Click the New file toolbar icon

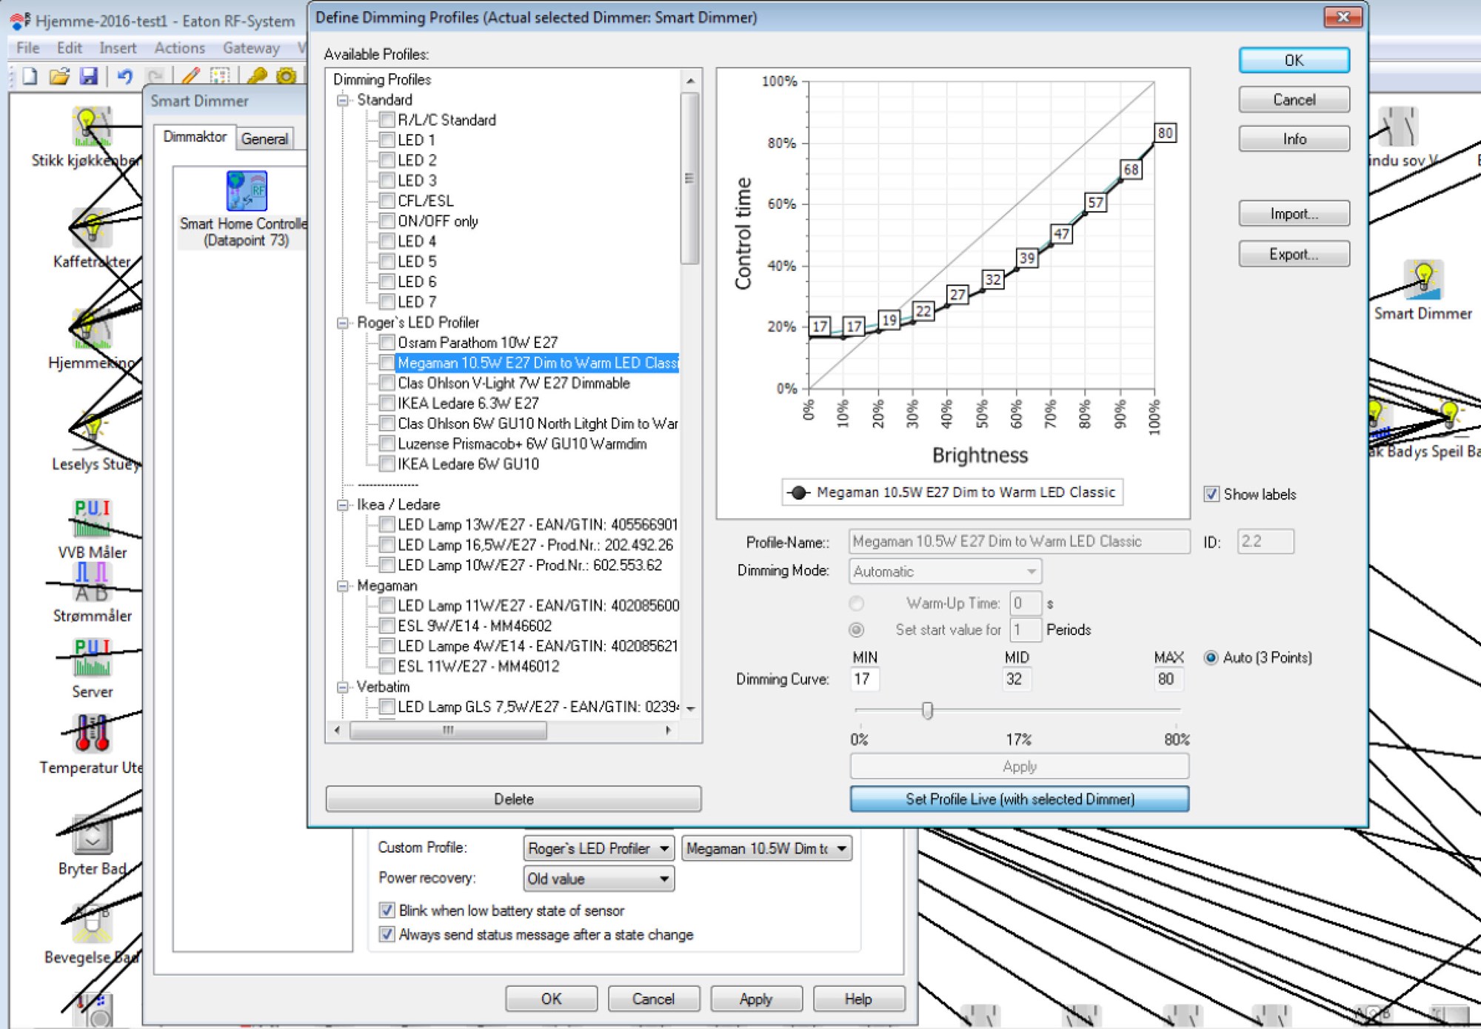(30, 76)
